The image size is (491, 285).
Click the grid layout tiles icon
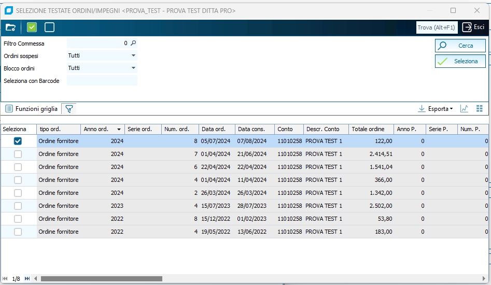(x=480, y=108)
